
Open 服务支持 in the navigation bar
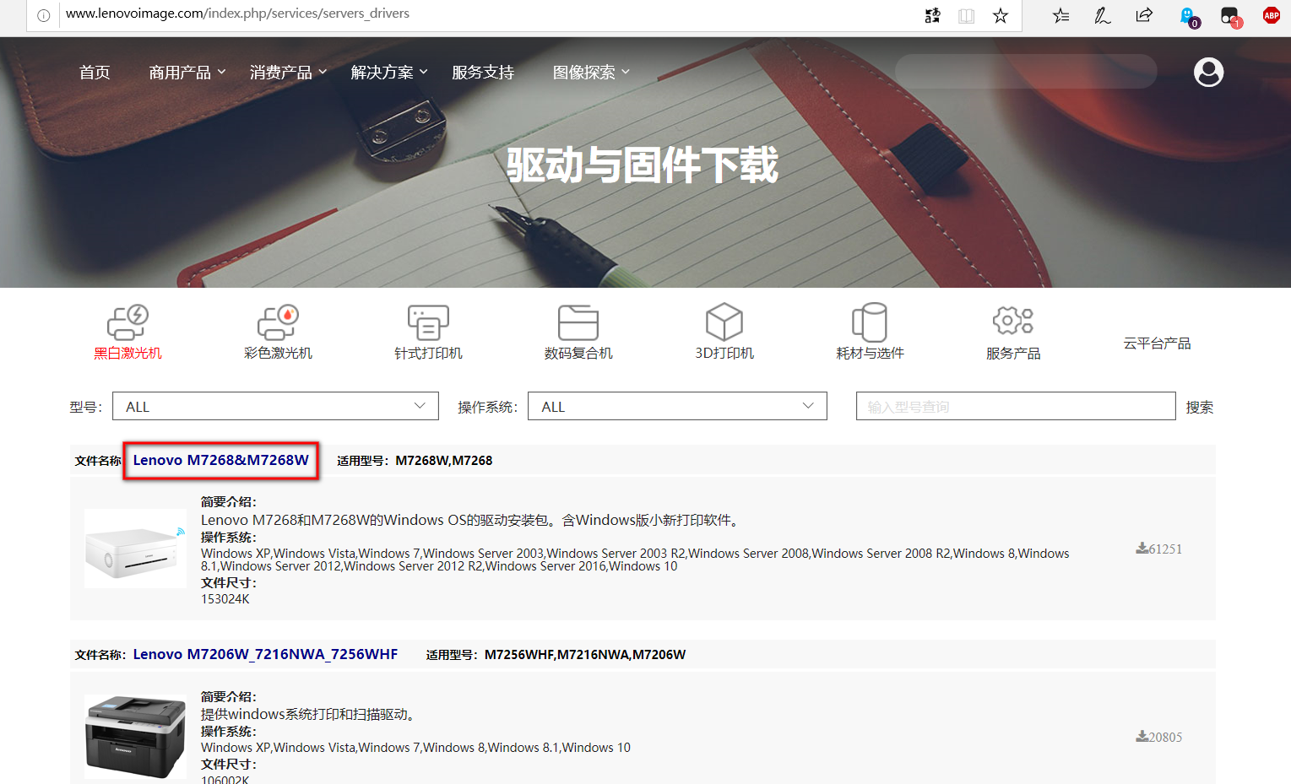click(483, 73)
